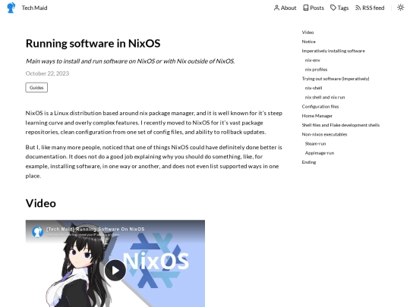Click the Guides tag button
This screenshot has height=307, width=410.
pos(36,87)
